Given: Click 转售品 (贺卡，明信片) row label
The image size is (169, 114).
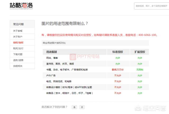Looking at the screenshot, I should pos(69,93).
